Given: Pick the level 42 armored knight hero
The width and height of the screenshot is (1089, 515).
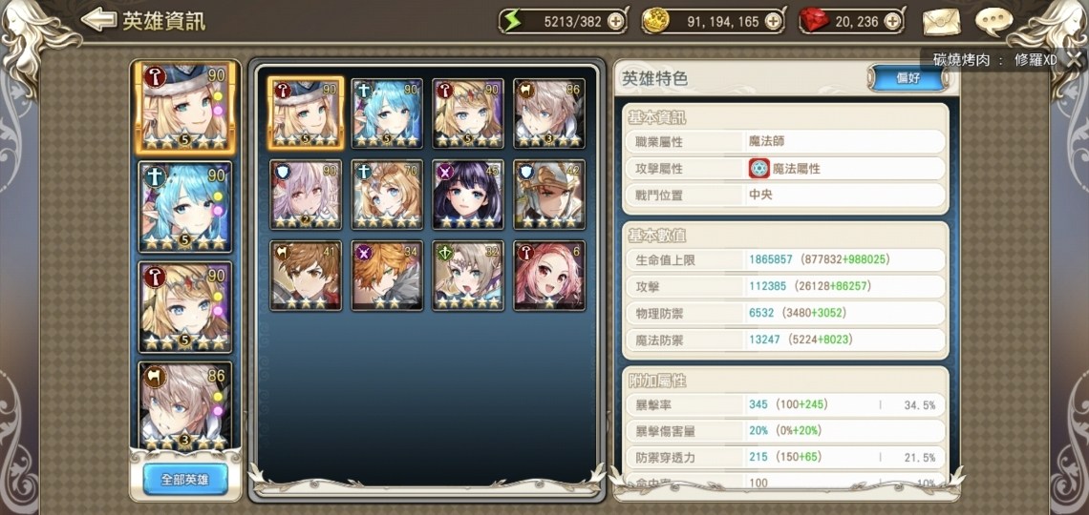Looking at the screenshot, I should pyautogui.click(x=549, y=194).
